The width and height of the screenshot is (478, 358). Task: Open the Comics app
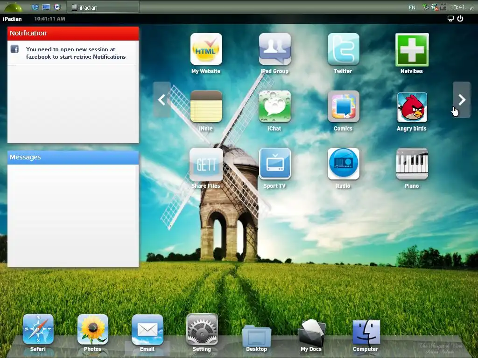pyautogui.click(x=343, y=106)
